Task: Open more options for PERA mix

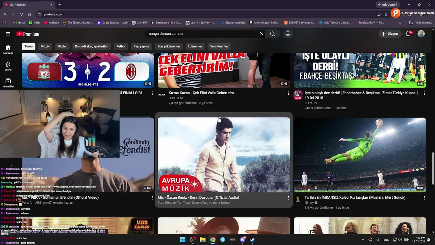Action: (x=152, y=198)
